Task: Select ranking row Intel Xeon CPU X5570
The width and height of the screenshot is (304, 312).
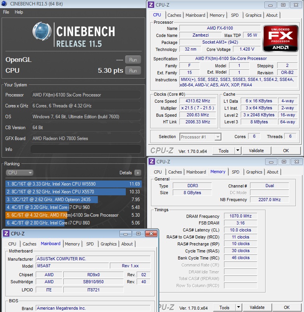Action: (x=73, y=192)
